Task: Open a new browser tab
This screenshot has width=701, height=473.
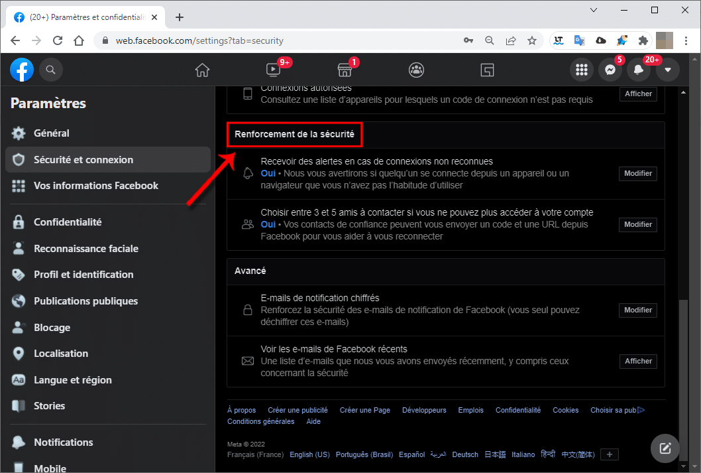Action: tap(180, 17)
